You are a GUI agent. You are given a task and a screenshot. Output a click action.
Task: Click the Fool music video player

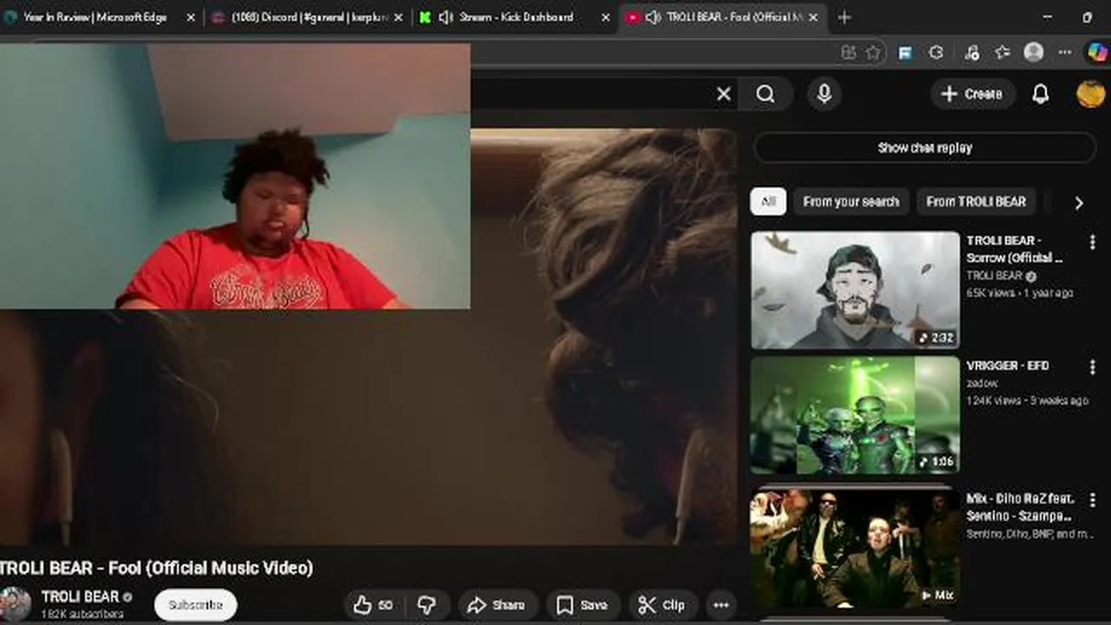click(x=368, y=337)
